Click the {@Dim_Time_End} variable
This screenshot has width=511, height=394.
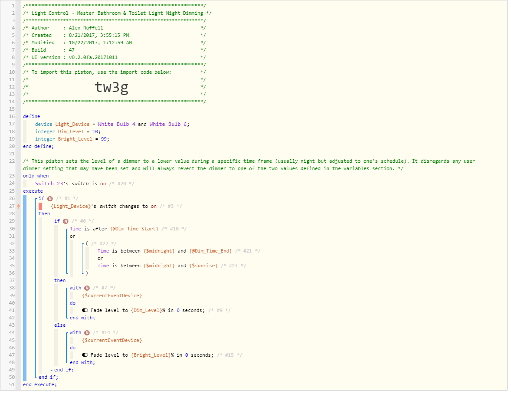[x=210, y=251]
